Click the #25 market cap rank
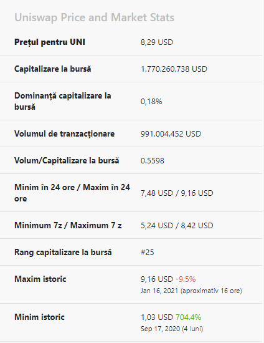The width and height of the screenshot is (264, 343). pos(148,253)
